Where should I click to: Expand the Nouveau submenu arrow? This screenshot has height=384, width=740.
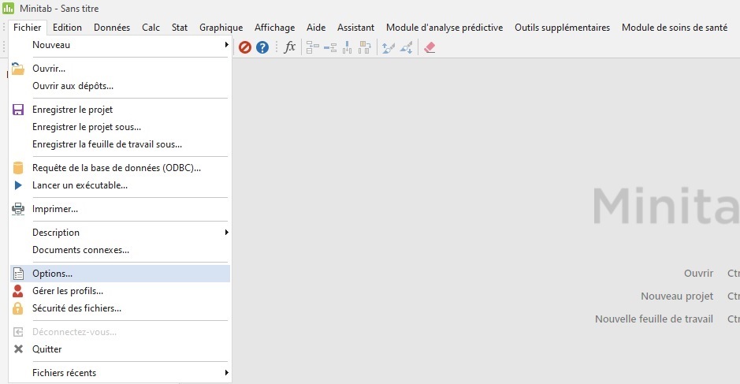point(226,45)
